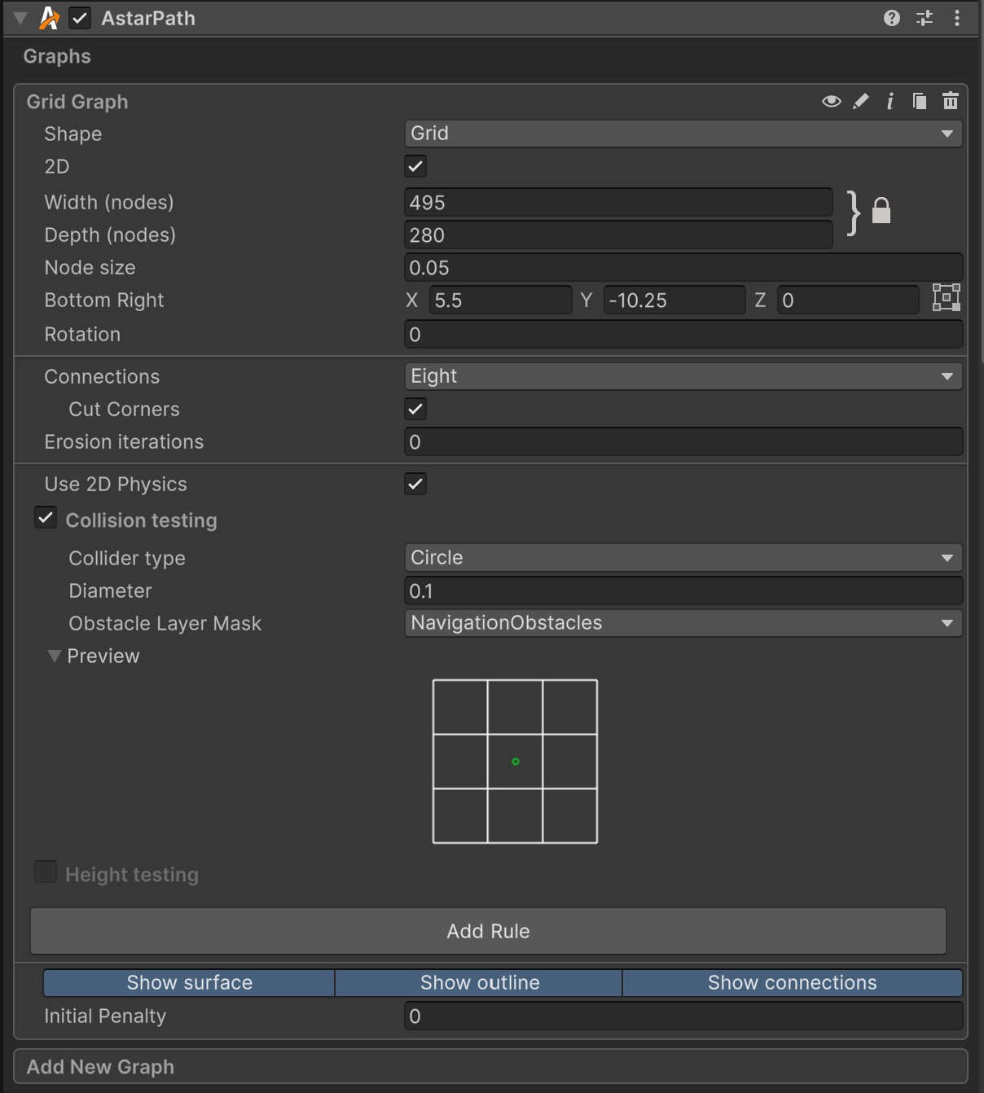
Task: Toggle the Collision testing checkbox
Action: (x=46, y=519)
